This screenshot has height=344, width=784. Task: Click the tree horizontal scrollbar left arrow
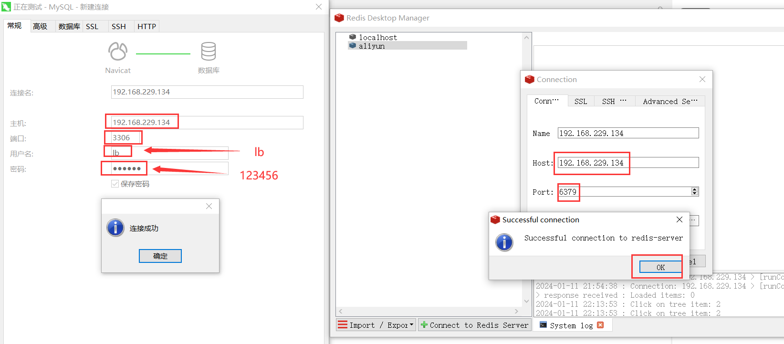pyautogui.click(x=340, y=311)
